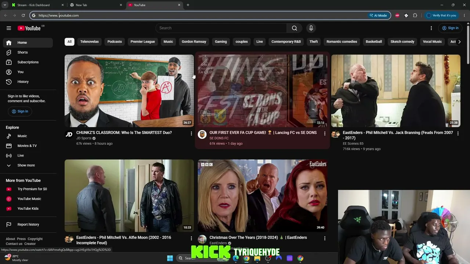The width and height of the screenshot is (470, 264).
Task: Click the YouTube Search input field
Action: tap(221, 28)
